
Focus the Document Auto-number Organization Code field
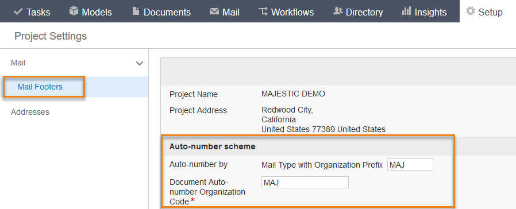(x=305, y=183)
